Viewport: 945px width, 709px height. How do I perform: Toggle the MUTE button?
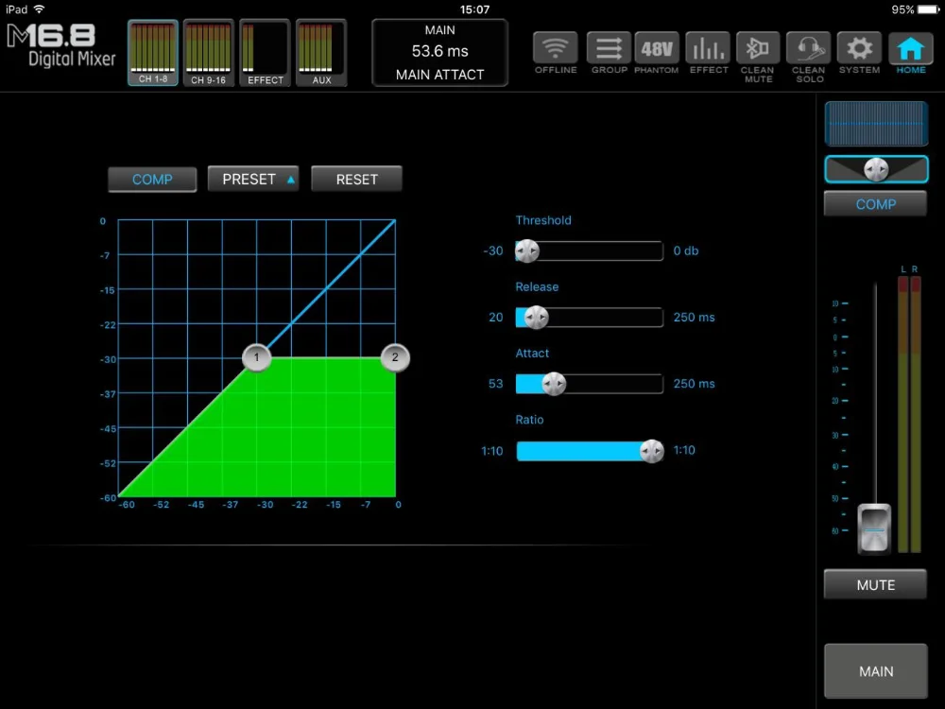coord(876,585)
